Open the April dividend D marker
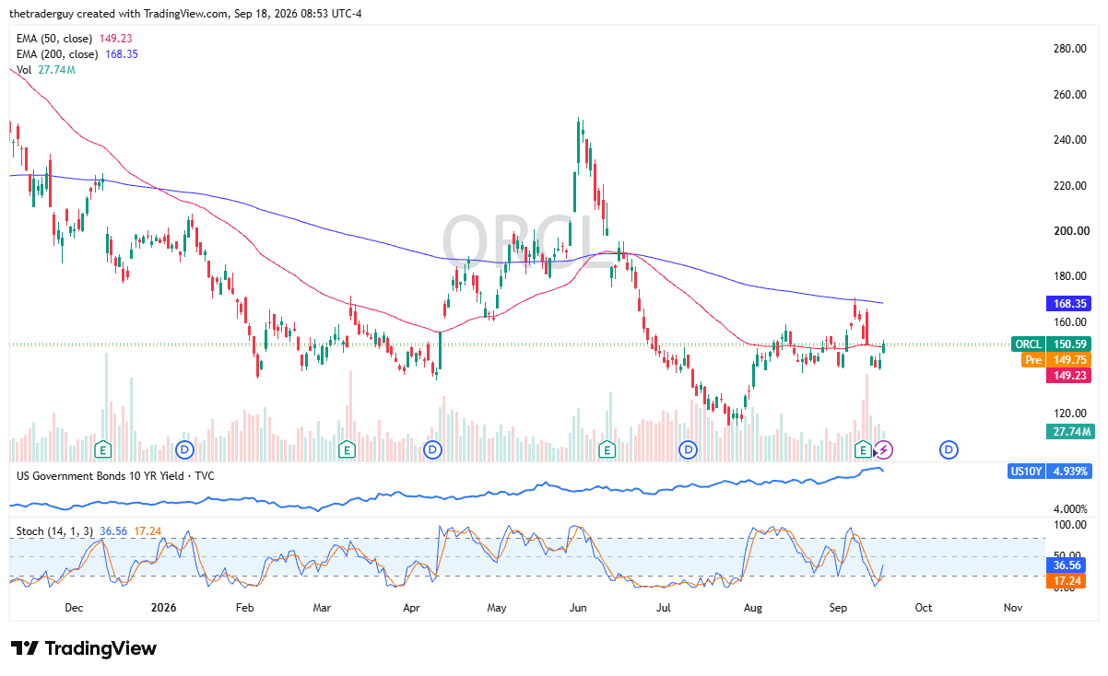 [433, 449]
